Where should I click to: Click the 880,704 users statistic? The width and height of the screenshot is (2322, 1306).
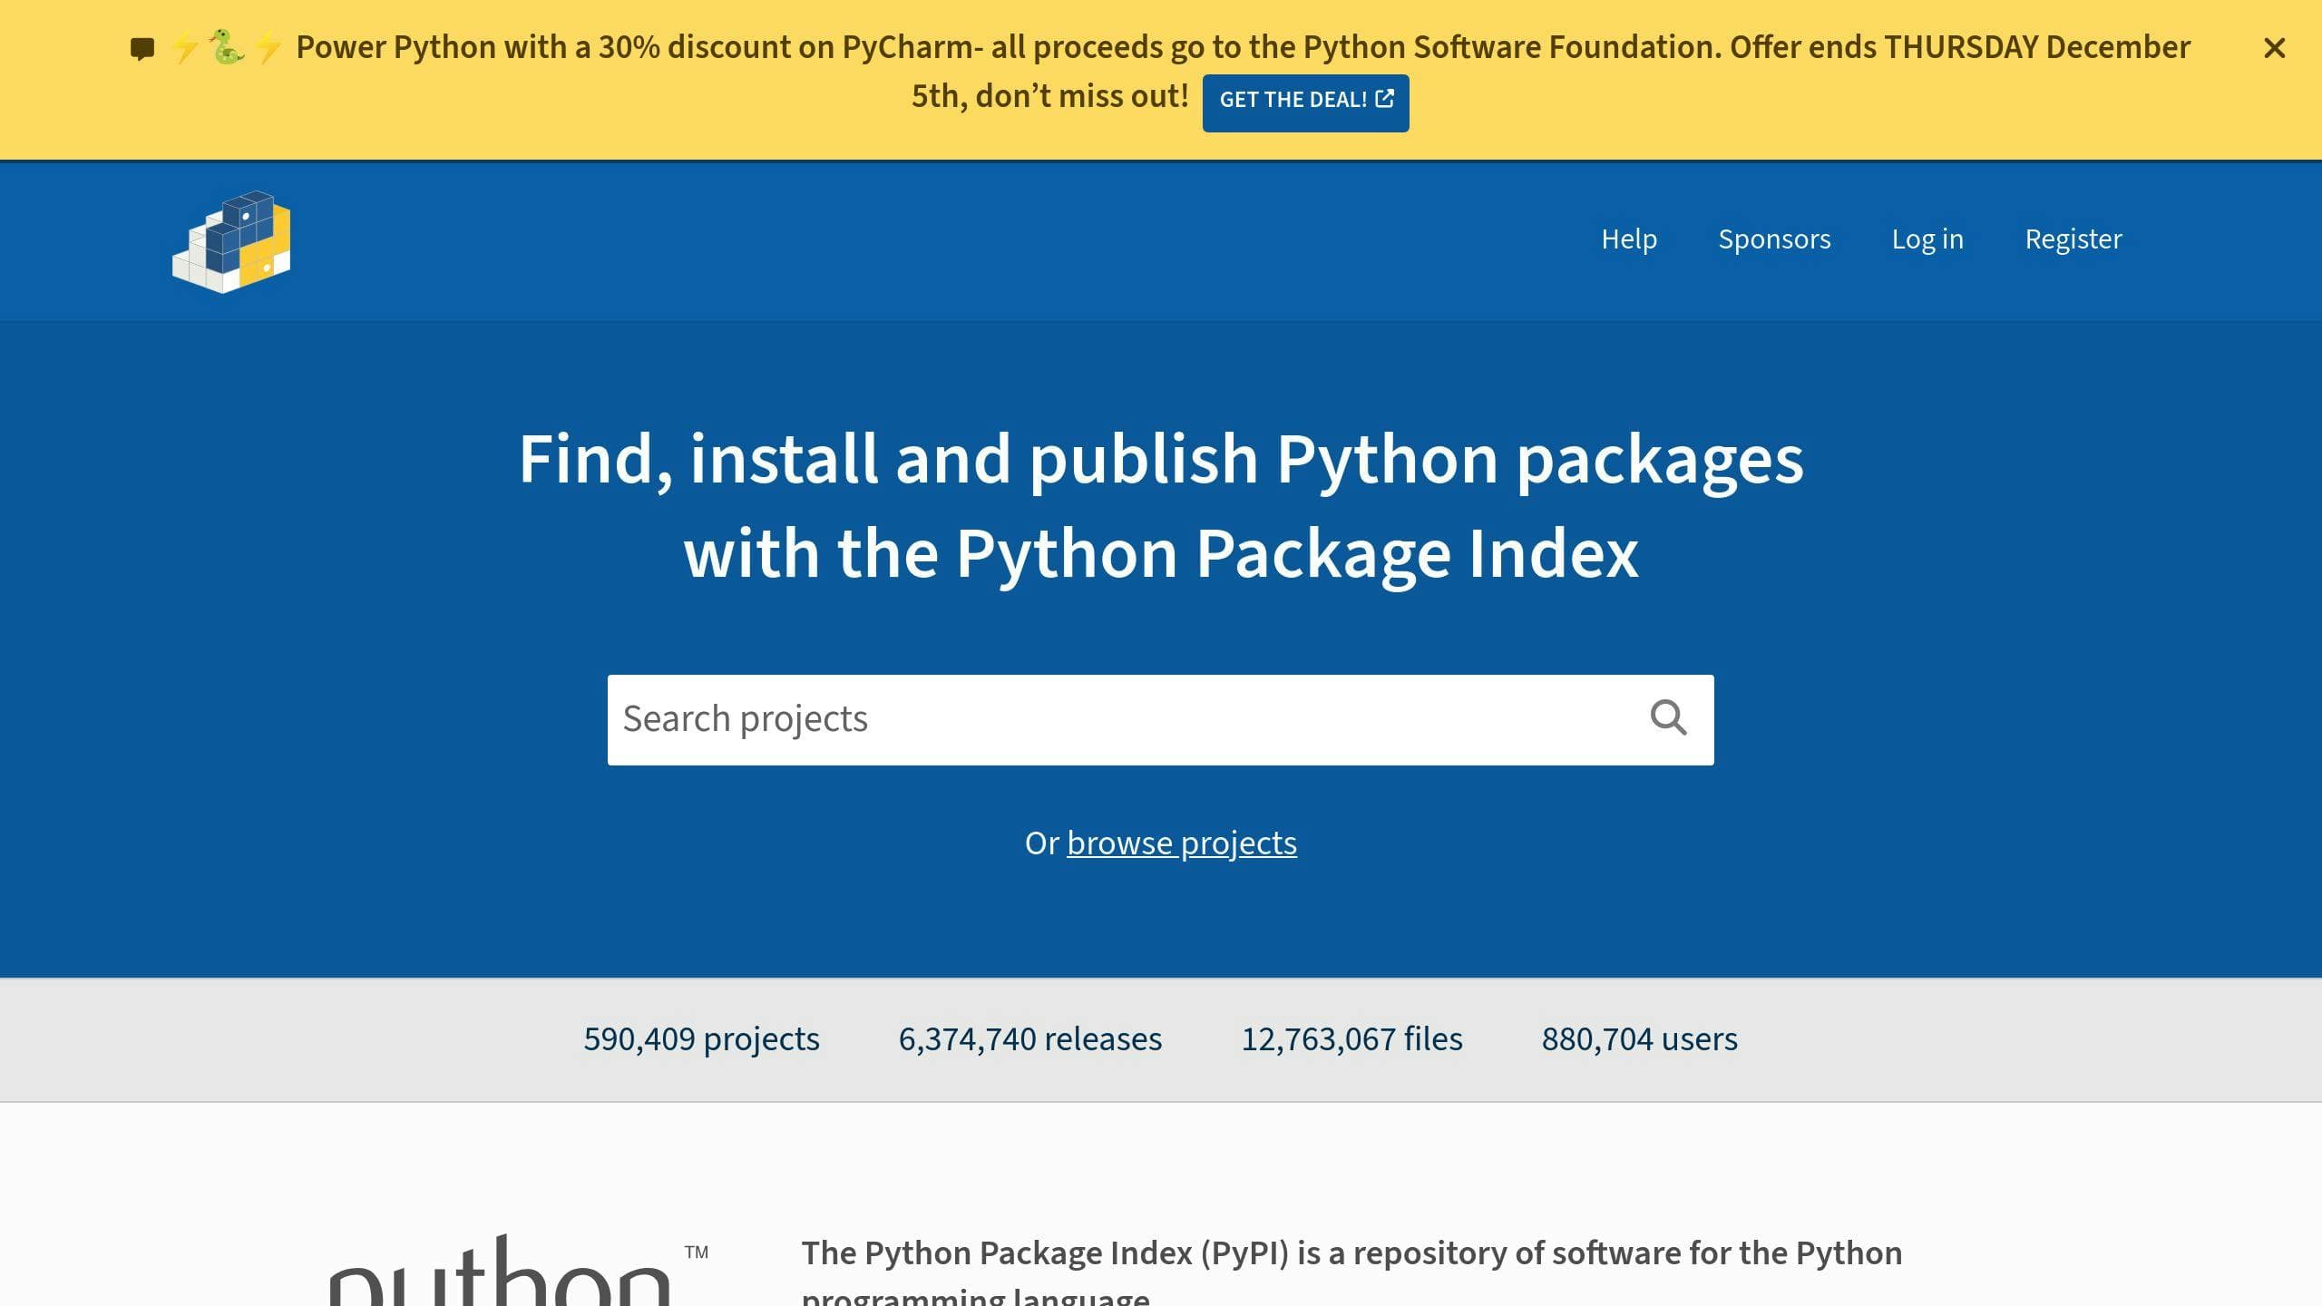[1638, 1038]
